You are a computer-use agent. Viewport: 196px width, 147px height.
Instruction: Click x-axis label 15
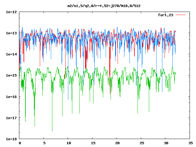93,143
